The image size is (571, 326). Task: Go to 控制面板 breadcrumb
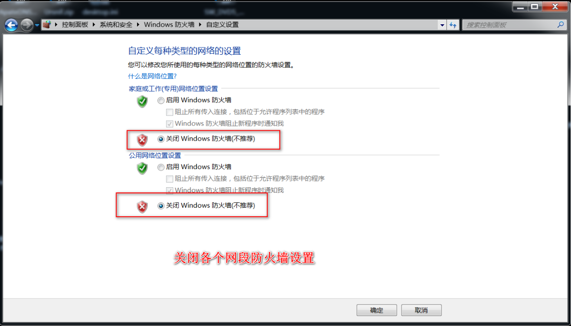(75, 25)
